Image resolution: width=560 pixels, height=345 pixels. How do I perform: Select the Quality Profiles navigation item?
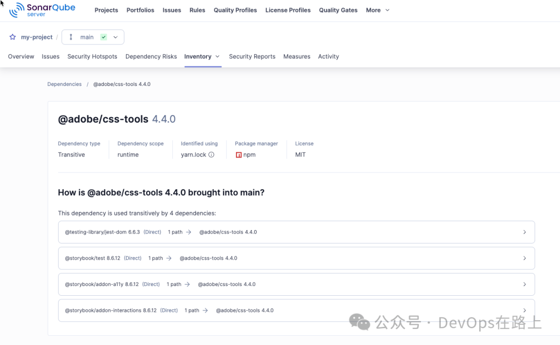click(x=235, y=10)
